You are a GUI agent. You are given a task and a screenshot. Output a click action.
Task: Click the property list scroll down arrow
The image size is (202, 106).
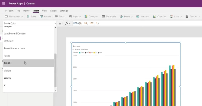[55, 91]
